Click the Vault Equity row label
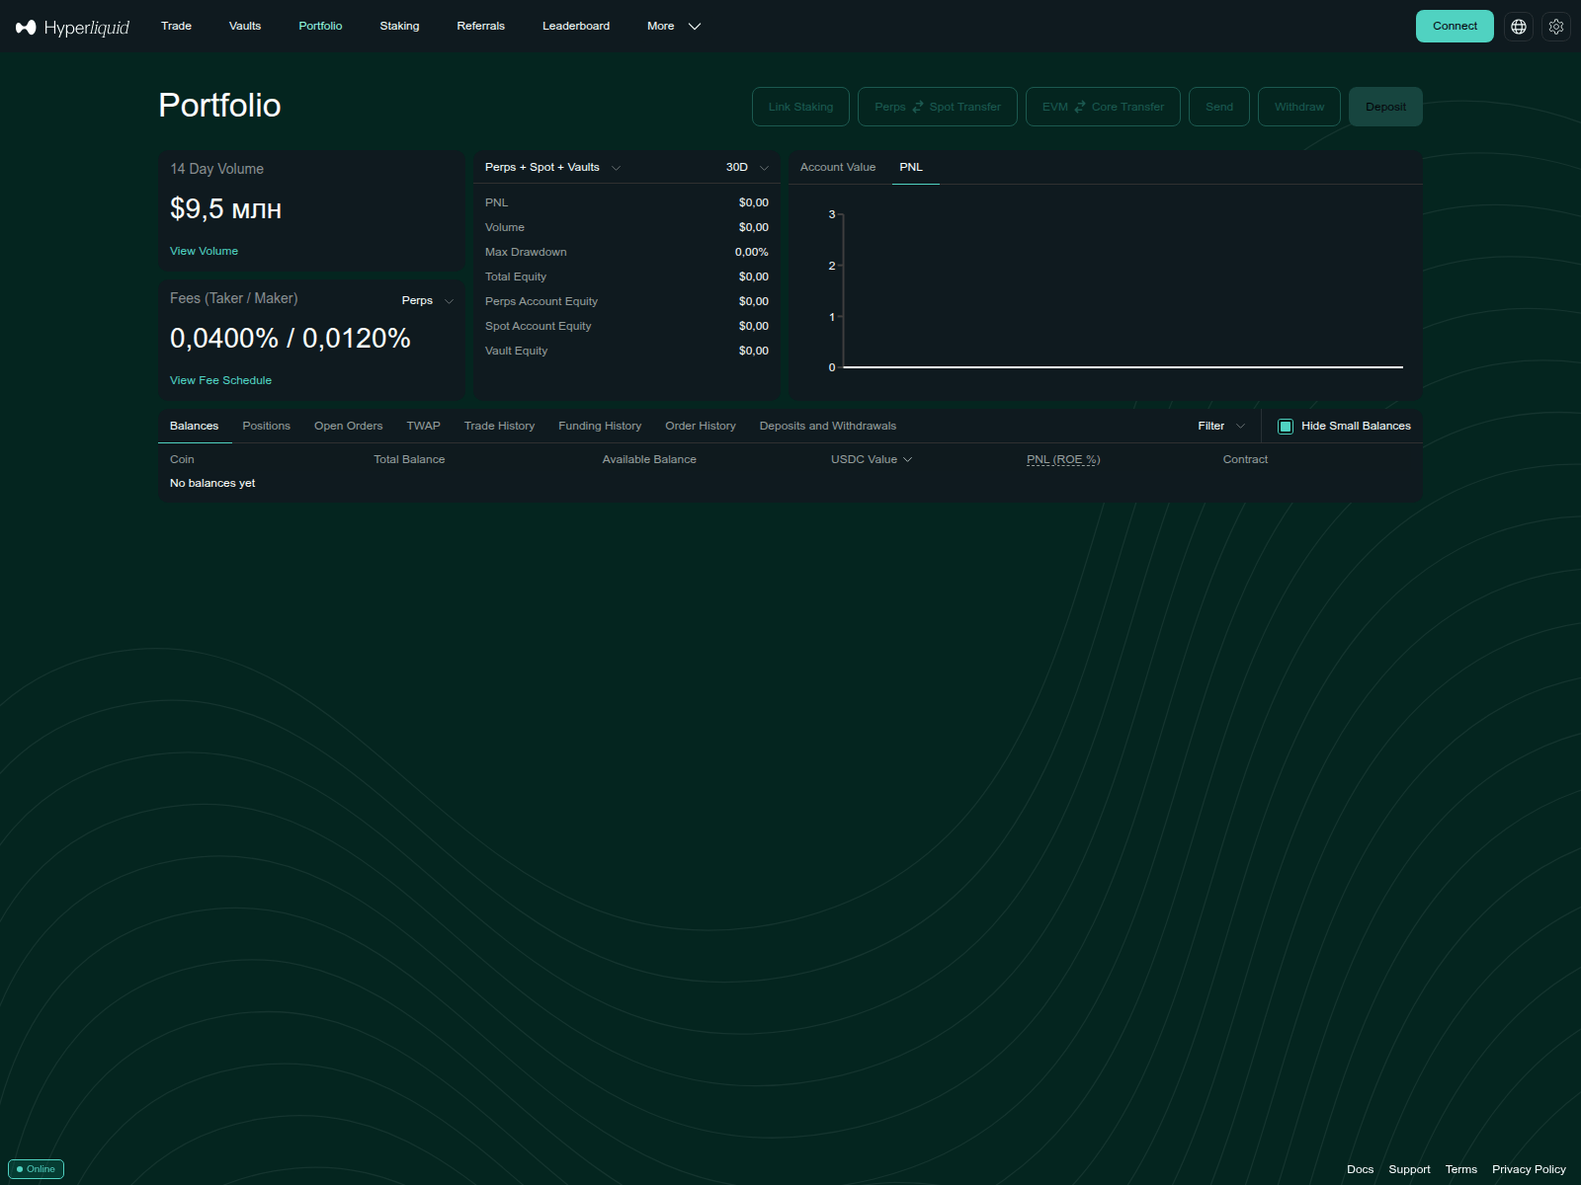This screenshot has height=1185, width=1581. [x=516, y=352]
